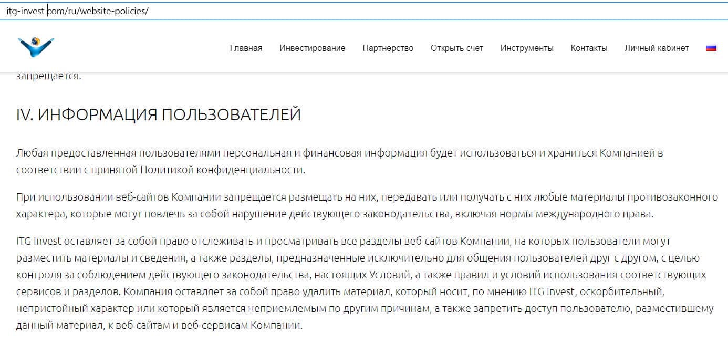Click the partially hidden word запрещается
728x344 pixels.
click(49, 76)
